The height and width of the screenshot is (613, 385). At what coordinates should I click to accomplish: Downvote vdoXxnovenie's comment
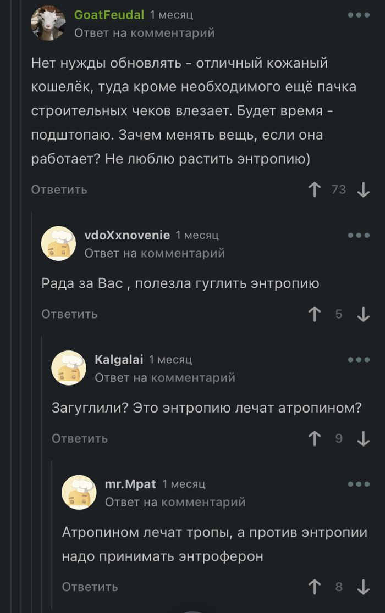pyautogui.click(x=363, y=314)
